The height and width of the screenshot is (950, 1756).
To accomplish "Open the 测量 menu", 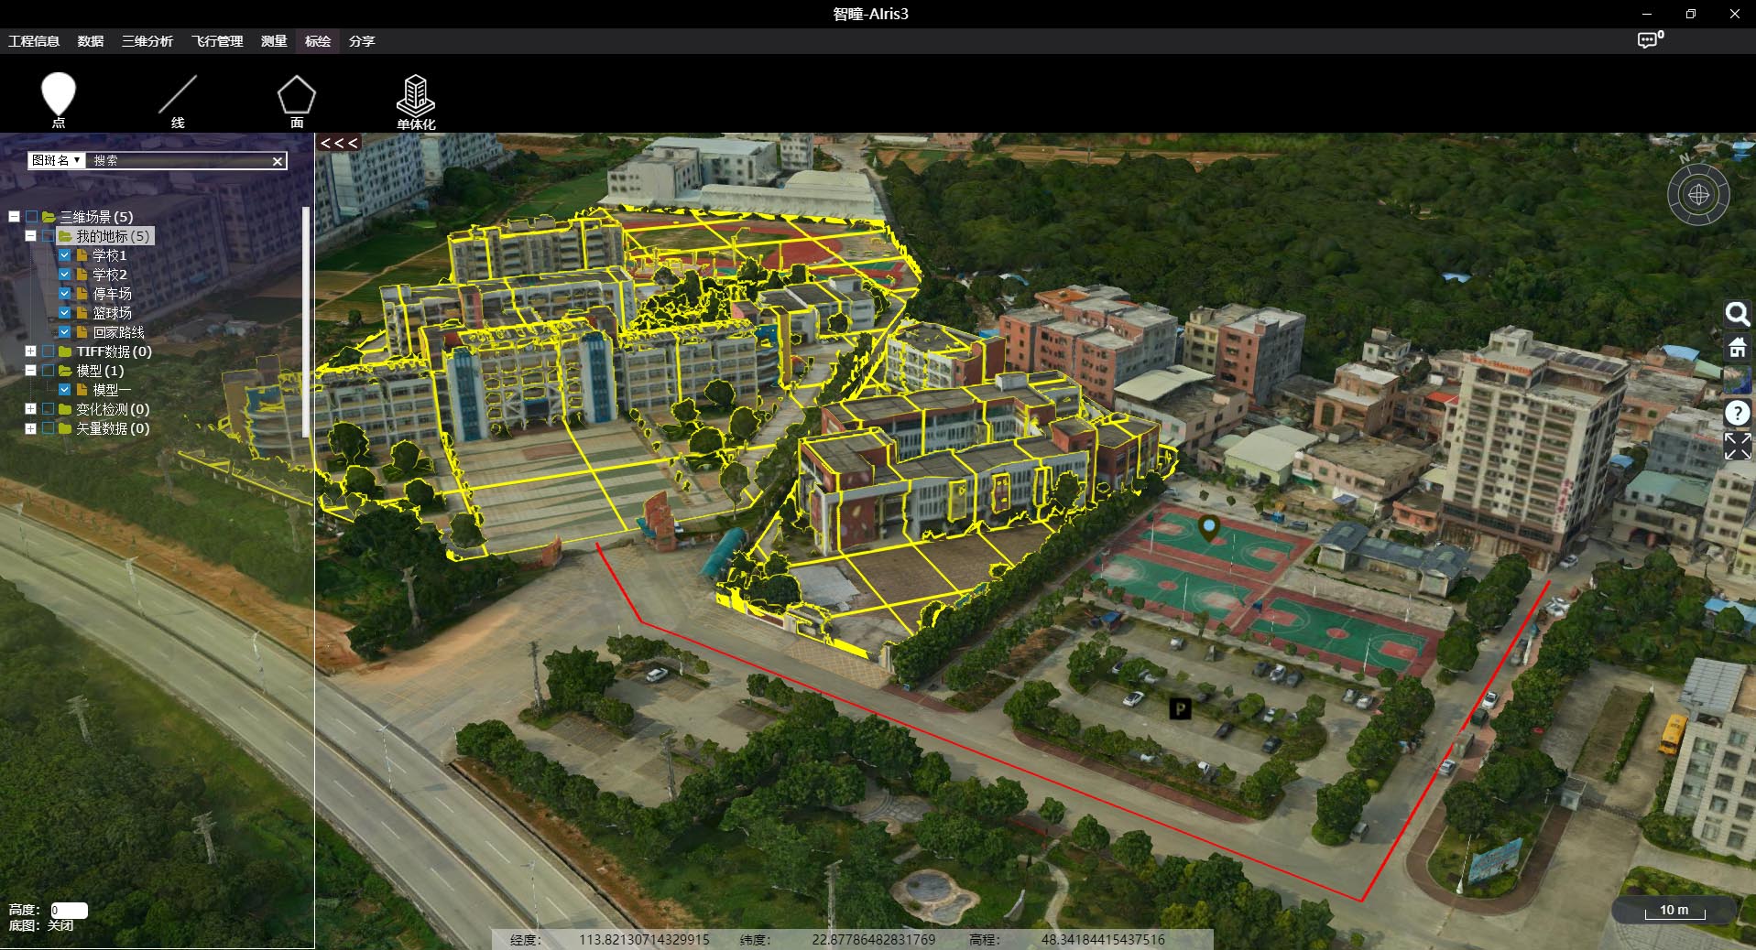I will pos(274,41).
